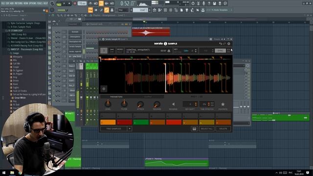Open the OPTIONS menu
The height and width of the screenshot is (176, 313).
(33, 3)
